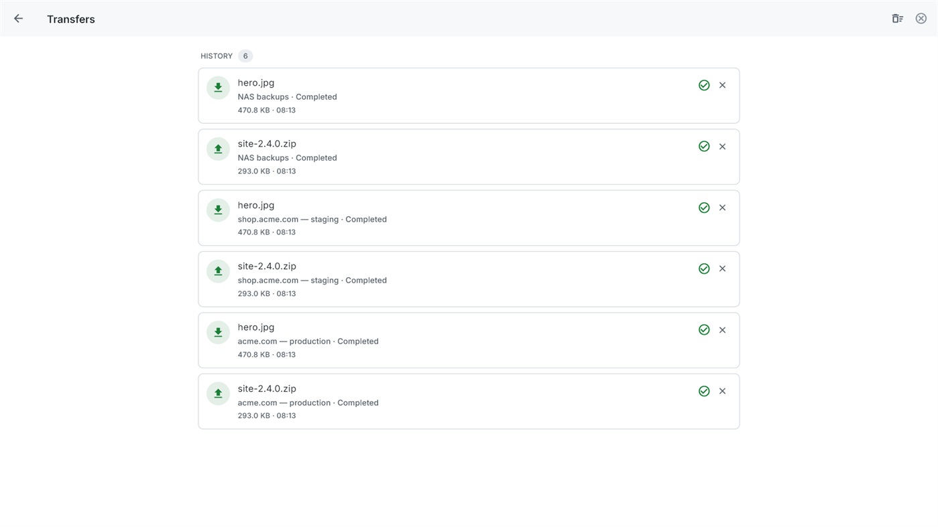The height and width of the screenshot is (527, 938).
Task: Click the completed checkmark for hero.jpg production
Action: coord(704,330)
